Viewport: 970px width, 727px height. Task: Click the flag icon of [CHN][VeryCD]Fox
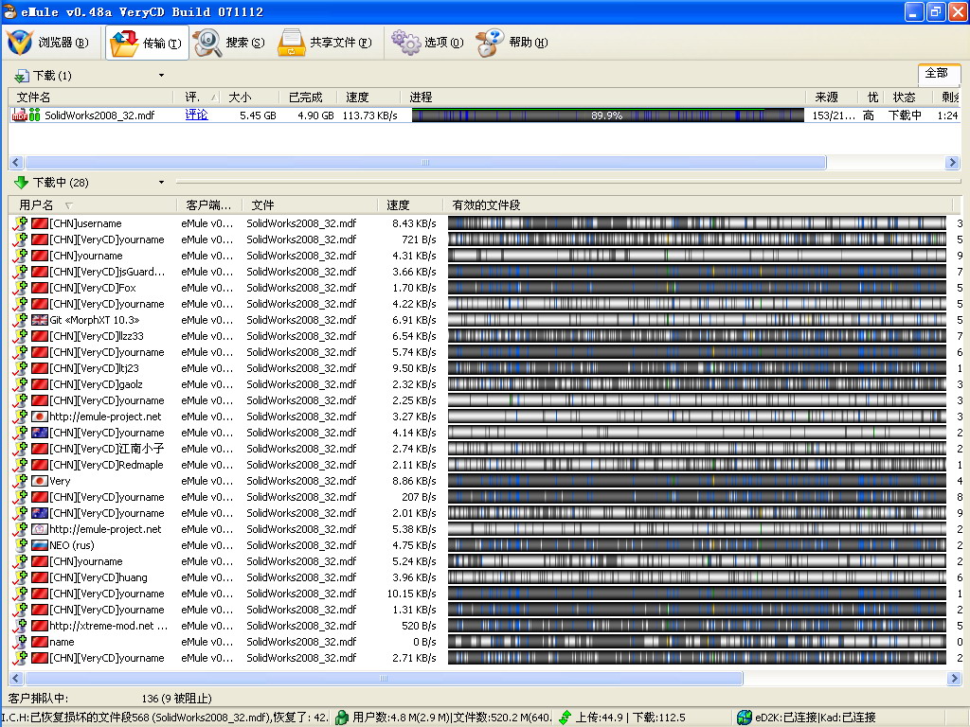click(40, 288)
